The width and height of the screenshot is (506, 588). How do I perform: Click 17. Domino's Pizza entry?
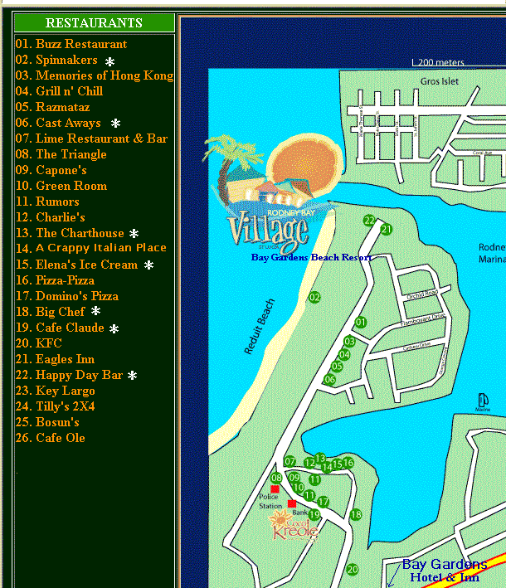(x=67, y=296)
